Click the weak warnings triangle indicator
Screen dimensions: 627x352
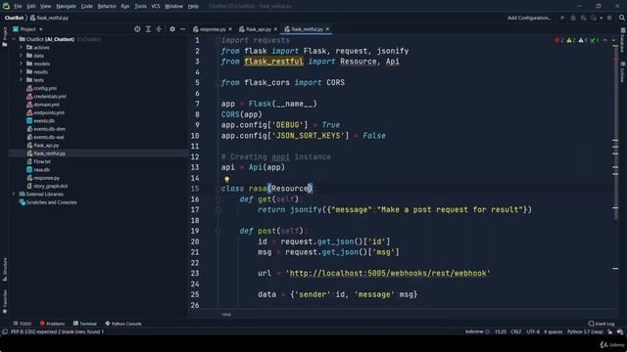click(x=583, y=40)
